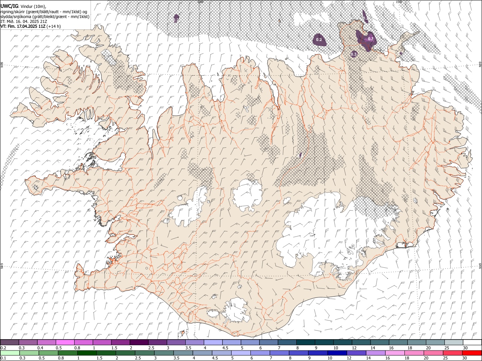Select the 3 grey-green rain swatch
Image resolution: width=482 pixels, height=361 pixels.
pyautogui.click(x=164, y=353)
